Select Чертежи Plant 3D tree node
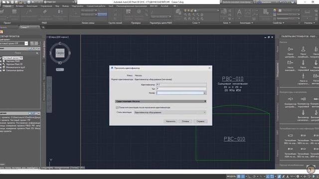Viewport: 319px width, 179px height. pyautogui.click(x=14, y=64)
